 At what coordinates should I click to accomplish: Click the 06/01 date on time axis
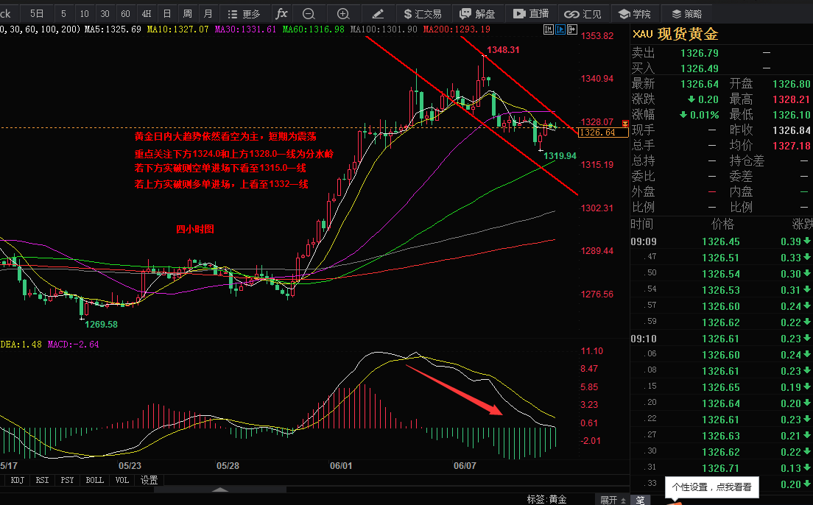tap(341, 465)
